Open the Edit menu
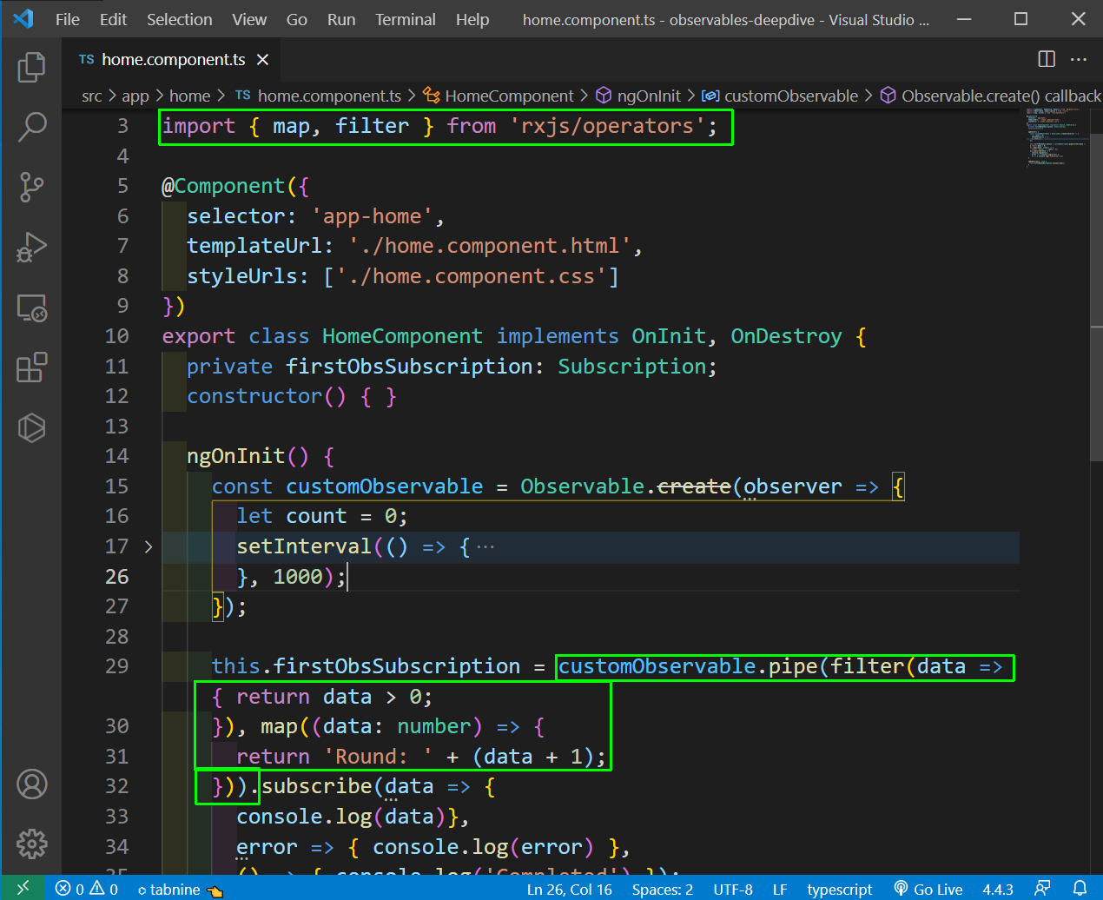1103x900 pixels. [113, 19]
